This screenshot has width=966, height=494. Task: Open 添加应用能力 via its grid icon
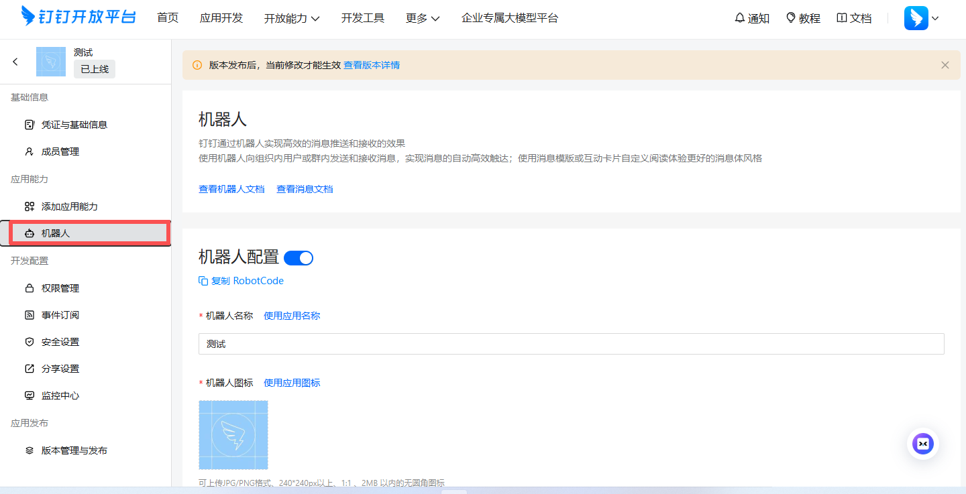[x=29, y=206]
